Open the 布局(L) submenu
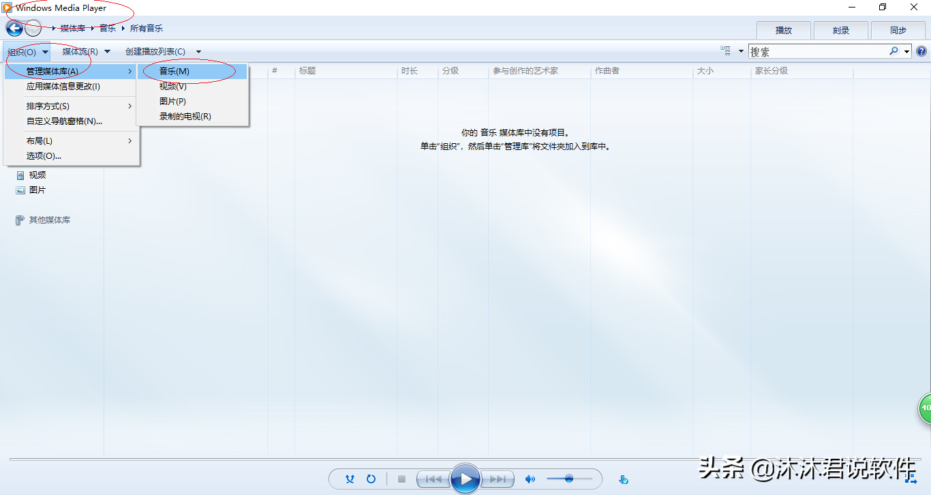This screenshot has height=495, width=931. coord(71,141)
